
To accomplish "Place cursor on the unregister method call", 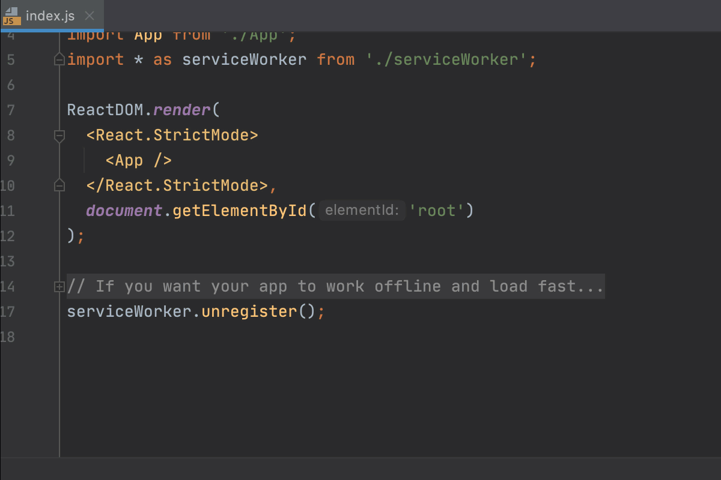I will tap(249, 311).
